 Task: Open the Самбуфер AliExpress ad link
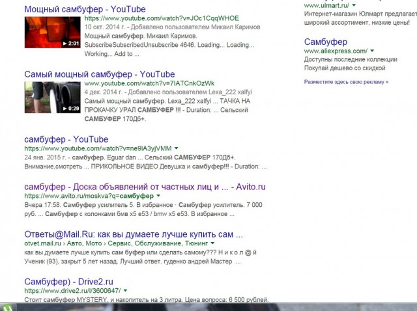click(x=326, y=42)
